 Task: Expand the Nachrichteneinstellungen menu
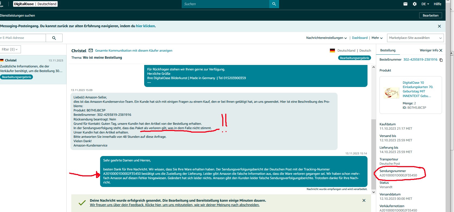tap(326, 38)
